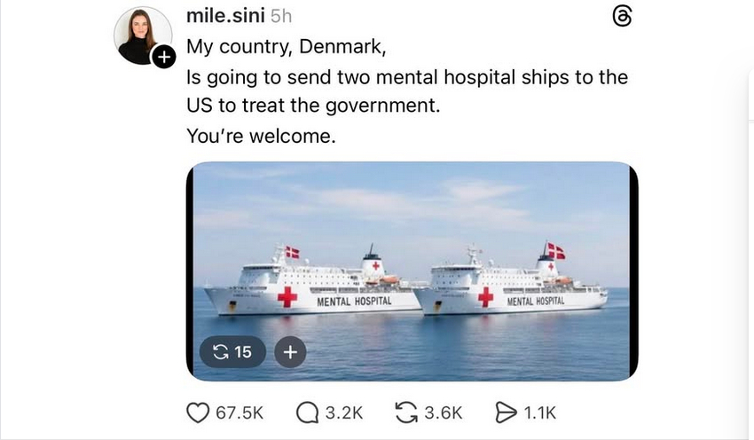Click the 3.2K comments count
754x440 pixels.
[345, 412]
